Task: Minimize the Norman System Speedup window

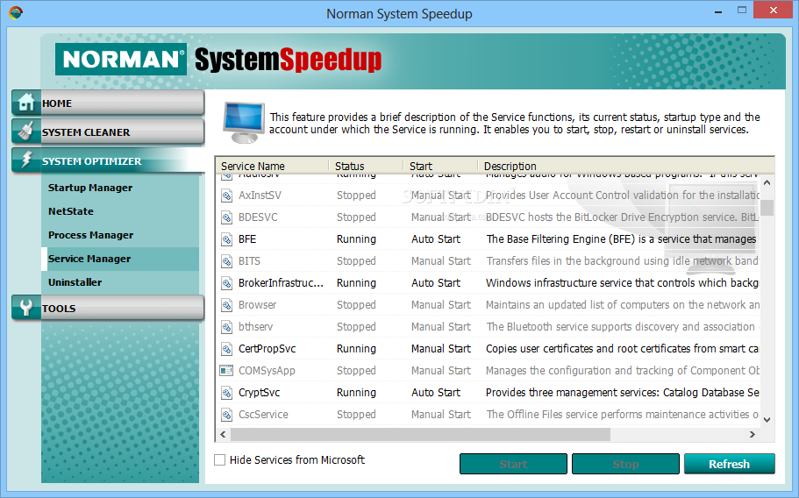Action: point(718,11)
